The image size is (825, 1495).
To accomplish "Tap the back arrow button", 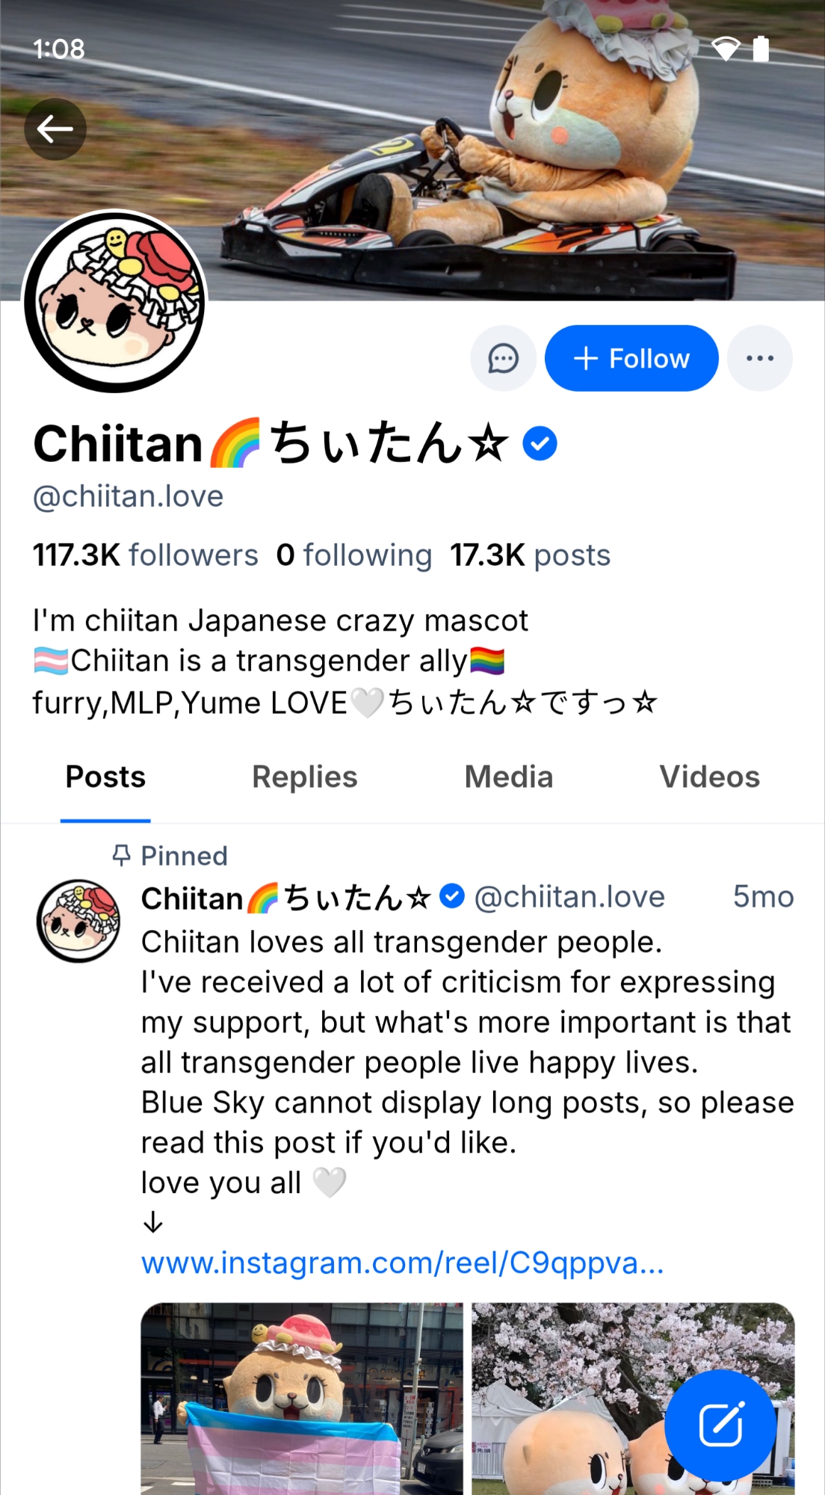I will coord(55,129).
